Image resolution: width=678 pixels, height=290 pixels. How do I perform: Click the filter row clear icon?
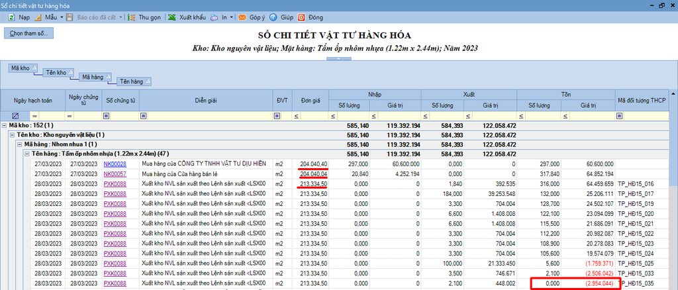(15, 116)
